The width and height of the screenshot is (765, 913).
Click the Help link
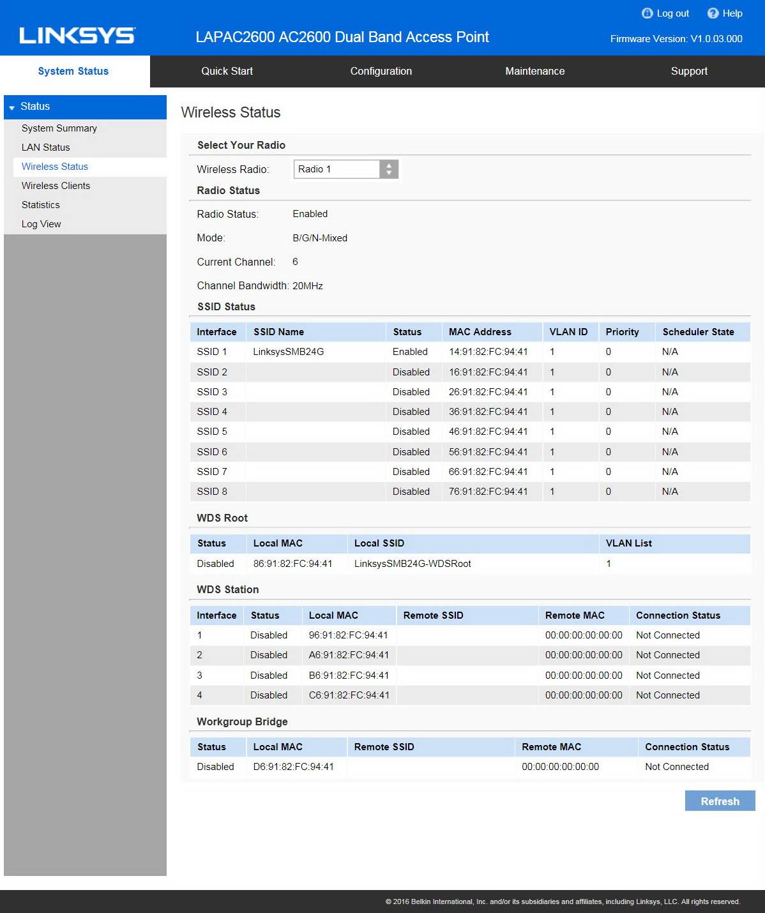click(x=732, y=13)
